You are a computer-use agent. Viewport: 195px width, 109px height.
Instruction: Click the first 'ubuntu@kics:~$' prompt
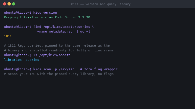click(x=18, y=13)
